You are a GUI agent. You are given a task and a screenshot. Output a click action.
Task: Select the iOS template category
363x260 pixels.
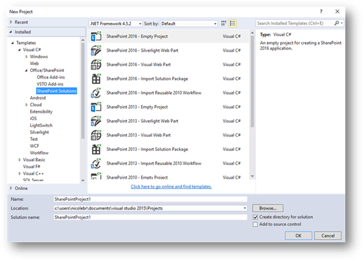(33, 119)
